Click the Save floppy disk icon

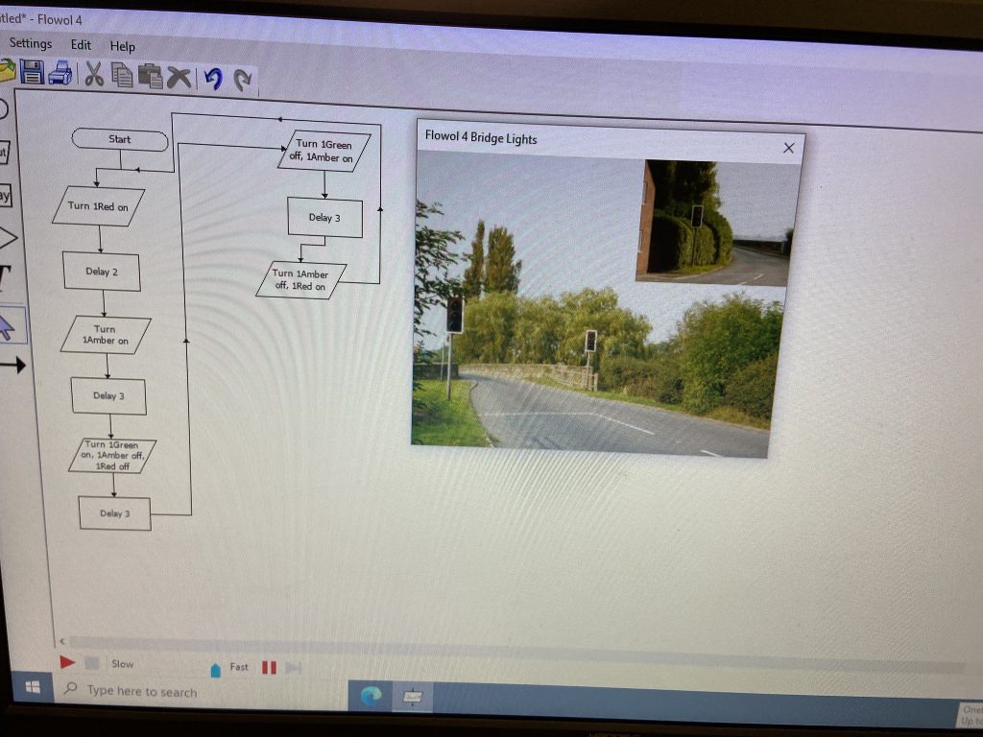(33, 72)
